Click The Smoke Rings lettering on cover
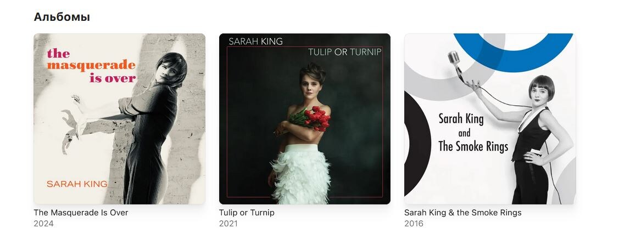This screenshot has height=251, width=619. click(x=473, y=146)
